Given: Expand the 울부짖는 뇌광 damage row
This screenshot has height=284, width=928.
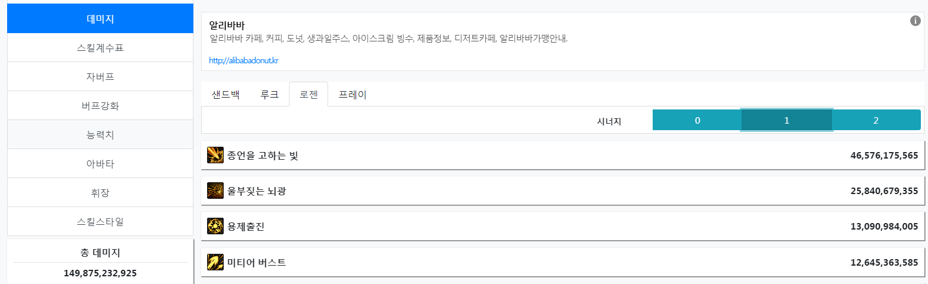Looking at the screenshot, I should click(x=562, y=191).
